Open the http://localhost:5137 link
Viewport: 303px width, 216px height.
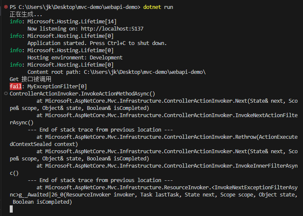tap(112, 29)
